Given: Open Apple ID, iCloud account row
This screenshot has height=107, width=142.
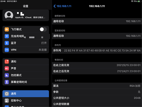Looking at the screenshot, I should (x=26, y=15).
